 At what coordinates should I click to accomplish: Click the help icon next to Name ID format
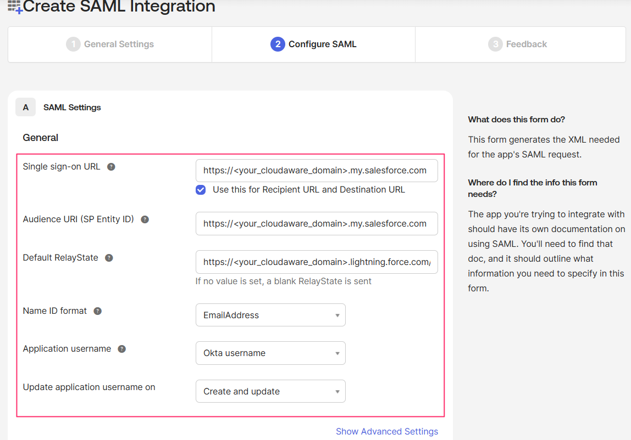point(97,311)
